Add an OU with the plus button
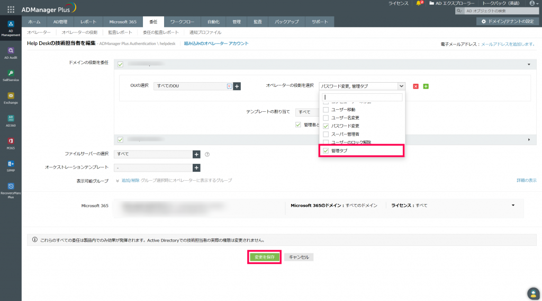Image resolution: width=542 pixels, height=301 pixels. [x=237, y=86]
